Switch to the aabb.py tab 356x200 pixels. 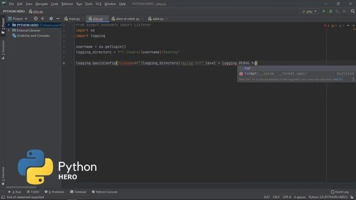tap(156, 19)
